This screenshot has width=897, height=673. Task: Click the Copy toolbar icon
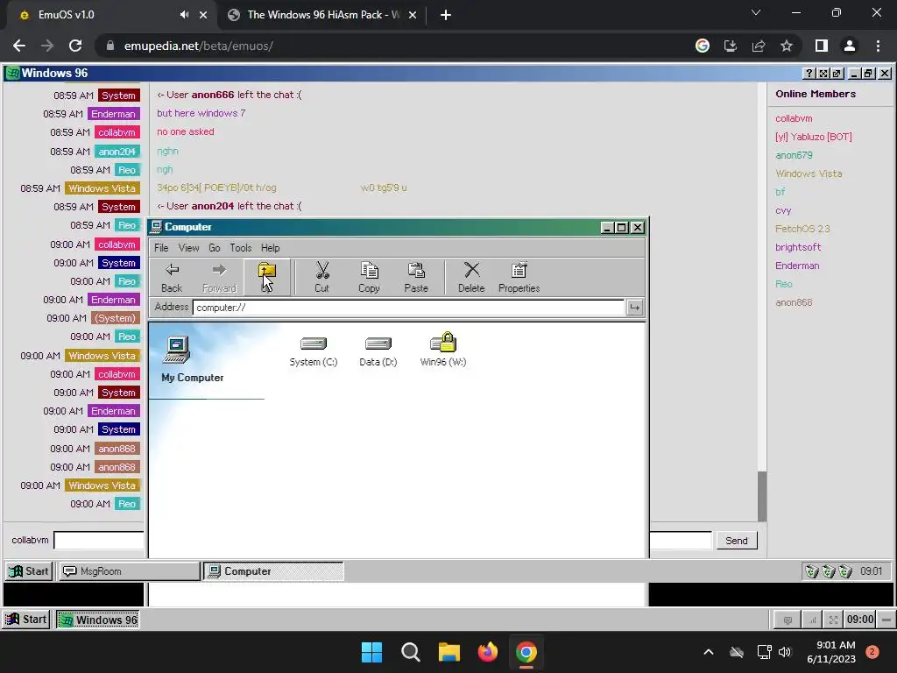369,277
